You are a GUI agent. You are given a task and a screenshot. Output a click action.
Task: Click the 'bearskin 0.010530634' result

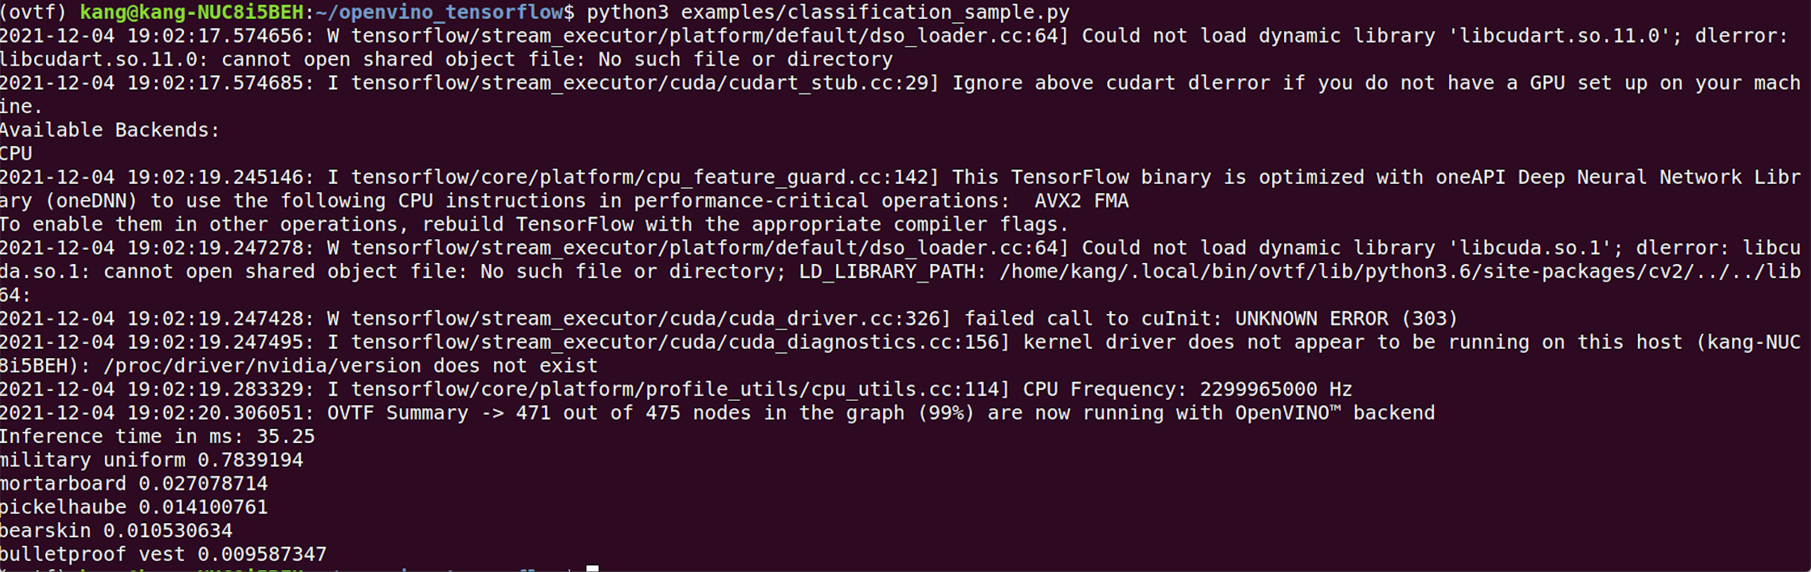[116, 531]
